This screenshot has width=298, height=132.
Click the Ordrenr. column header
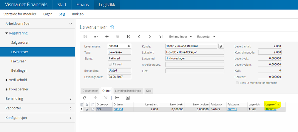[123, 105]
